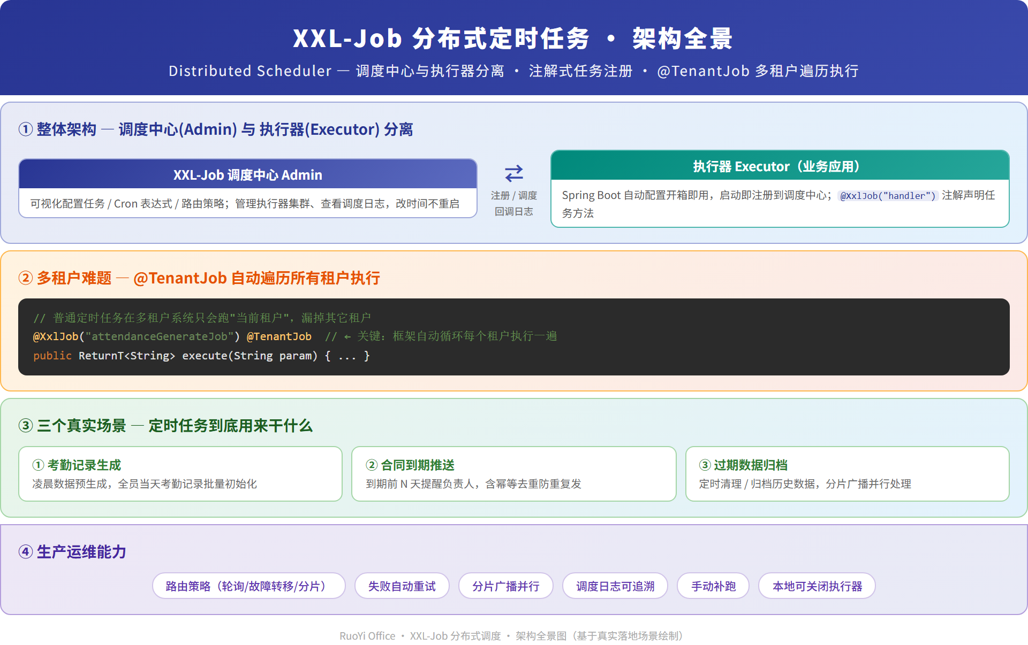This screenshot has height=645, width=1028.
Task: Select the 分片广播并行 pill
Action: point(506,586)
